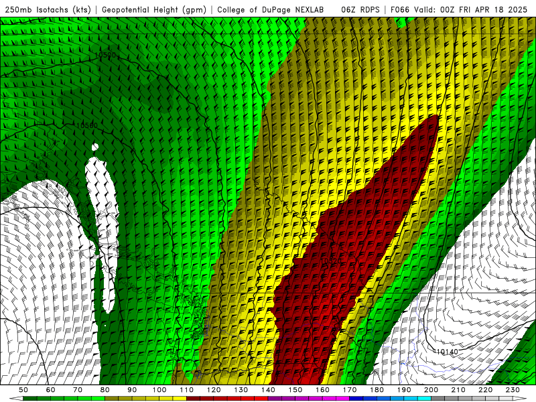This screenshot has height=402, width=536.
Task: Click the "06Z RDPS" model run label
Action: coord(360,9)
